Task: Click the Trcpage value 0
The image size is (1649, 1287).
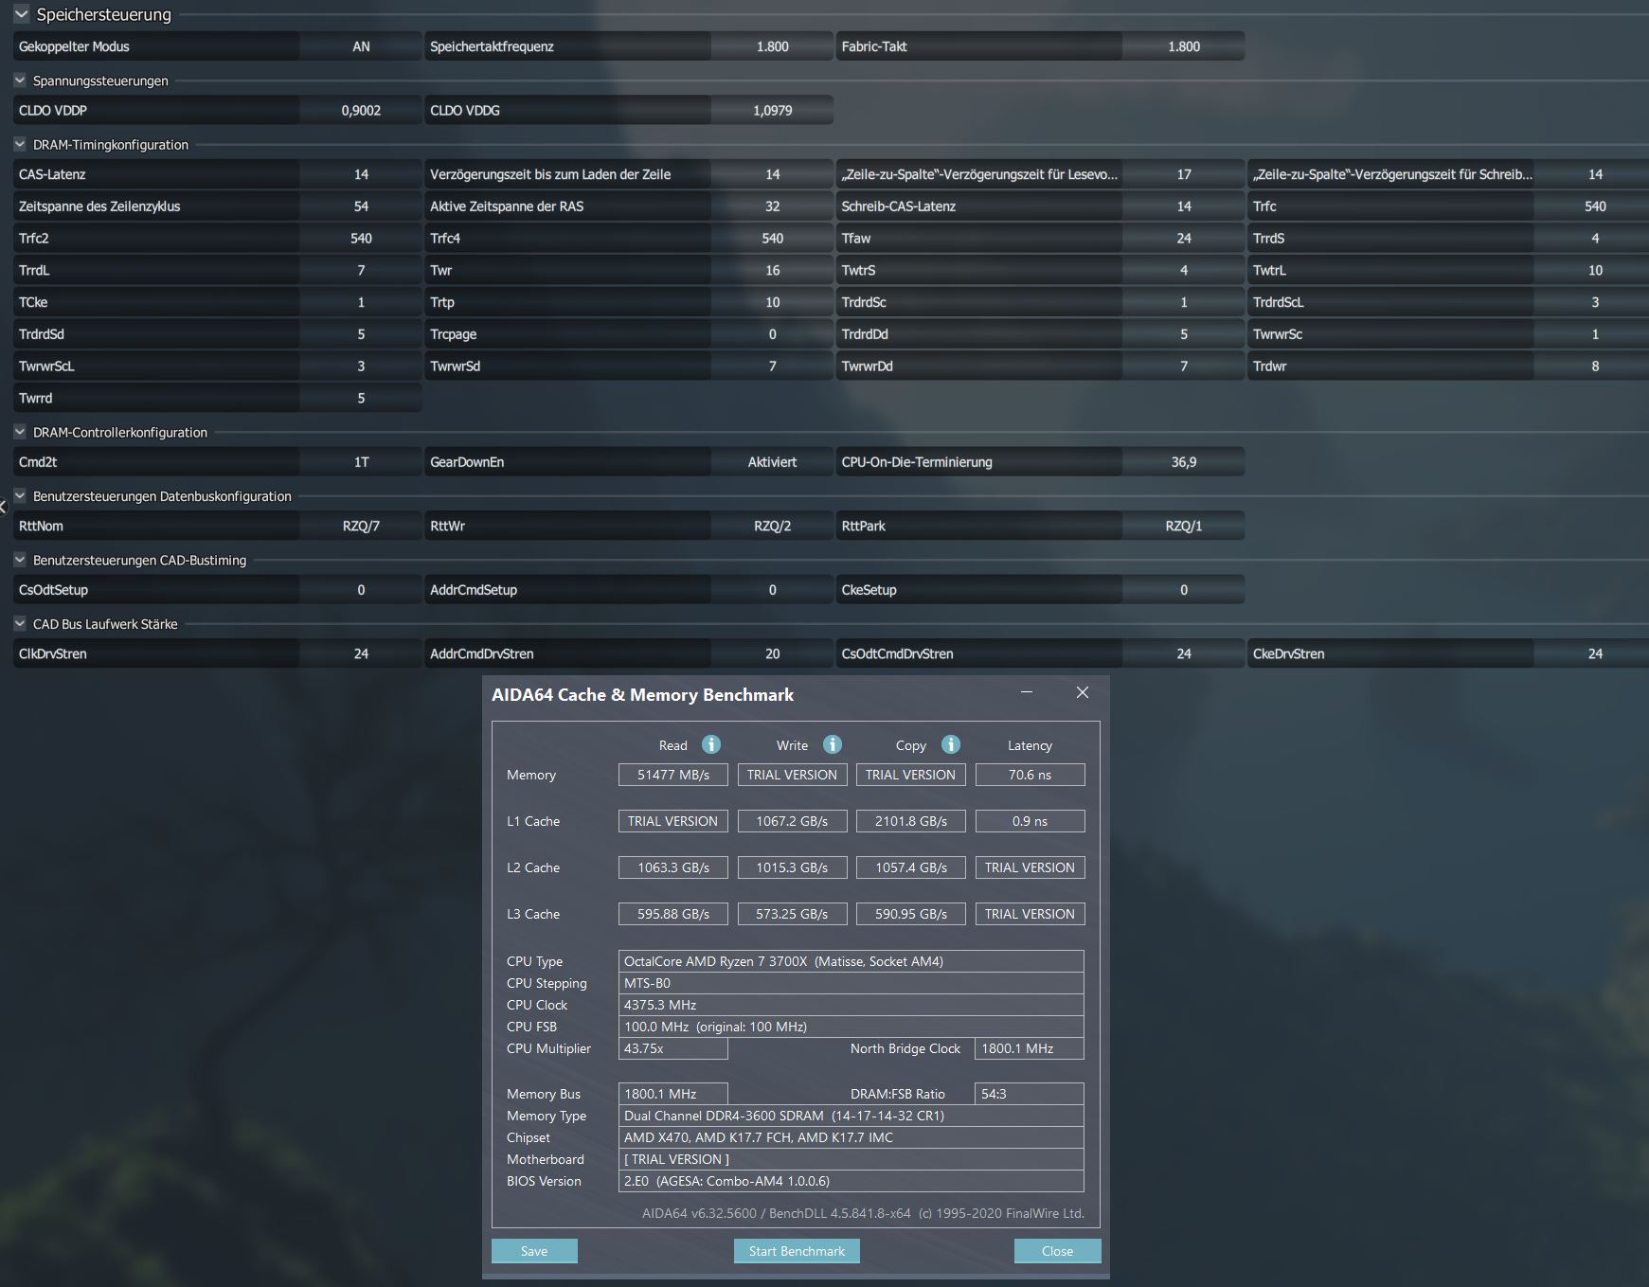Action: [772, 334]
